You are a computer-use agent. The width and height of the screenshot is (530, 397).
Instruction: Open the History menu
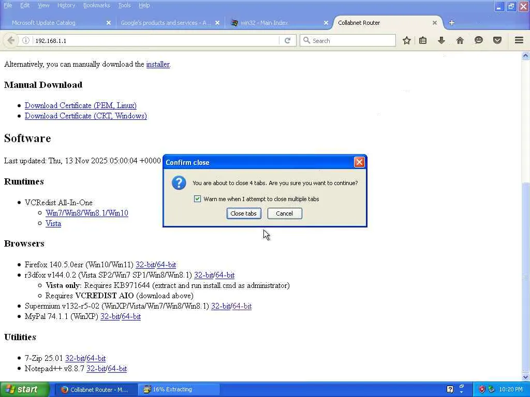pyautogui.click(x=66, y=5)
